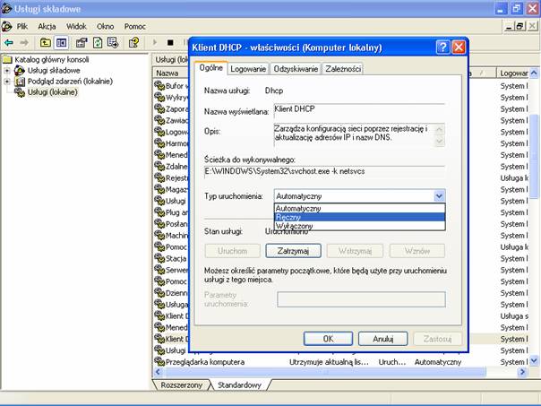The image size is (541, 406).
Task: Click the start service play icon
Action: 155,42
